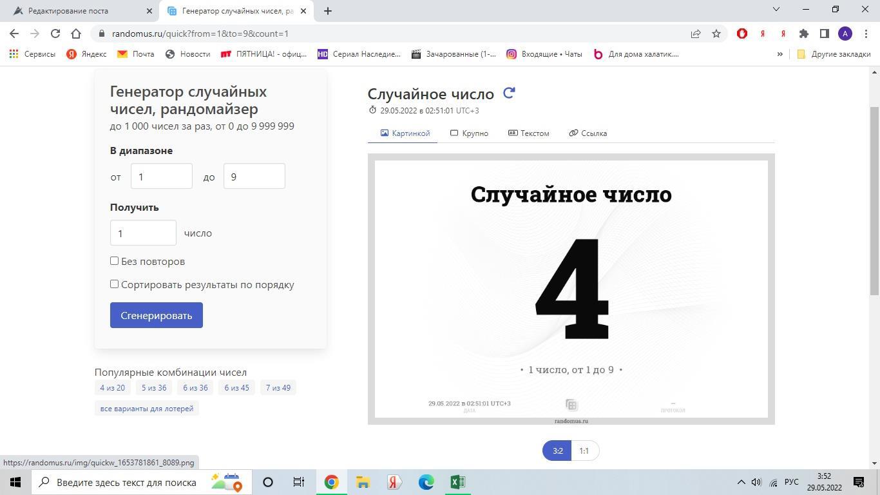Regenerate number with the refresh icon

pos(509,93)
